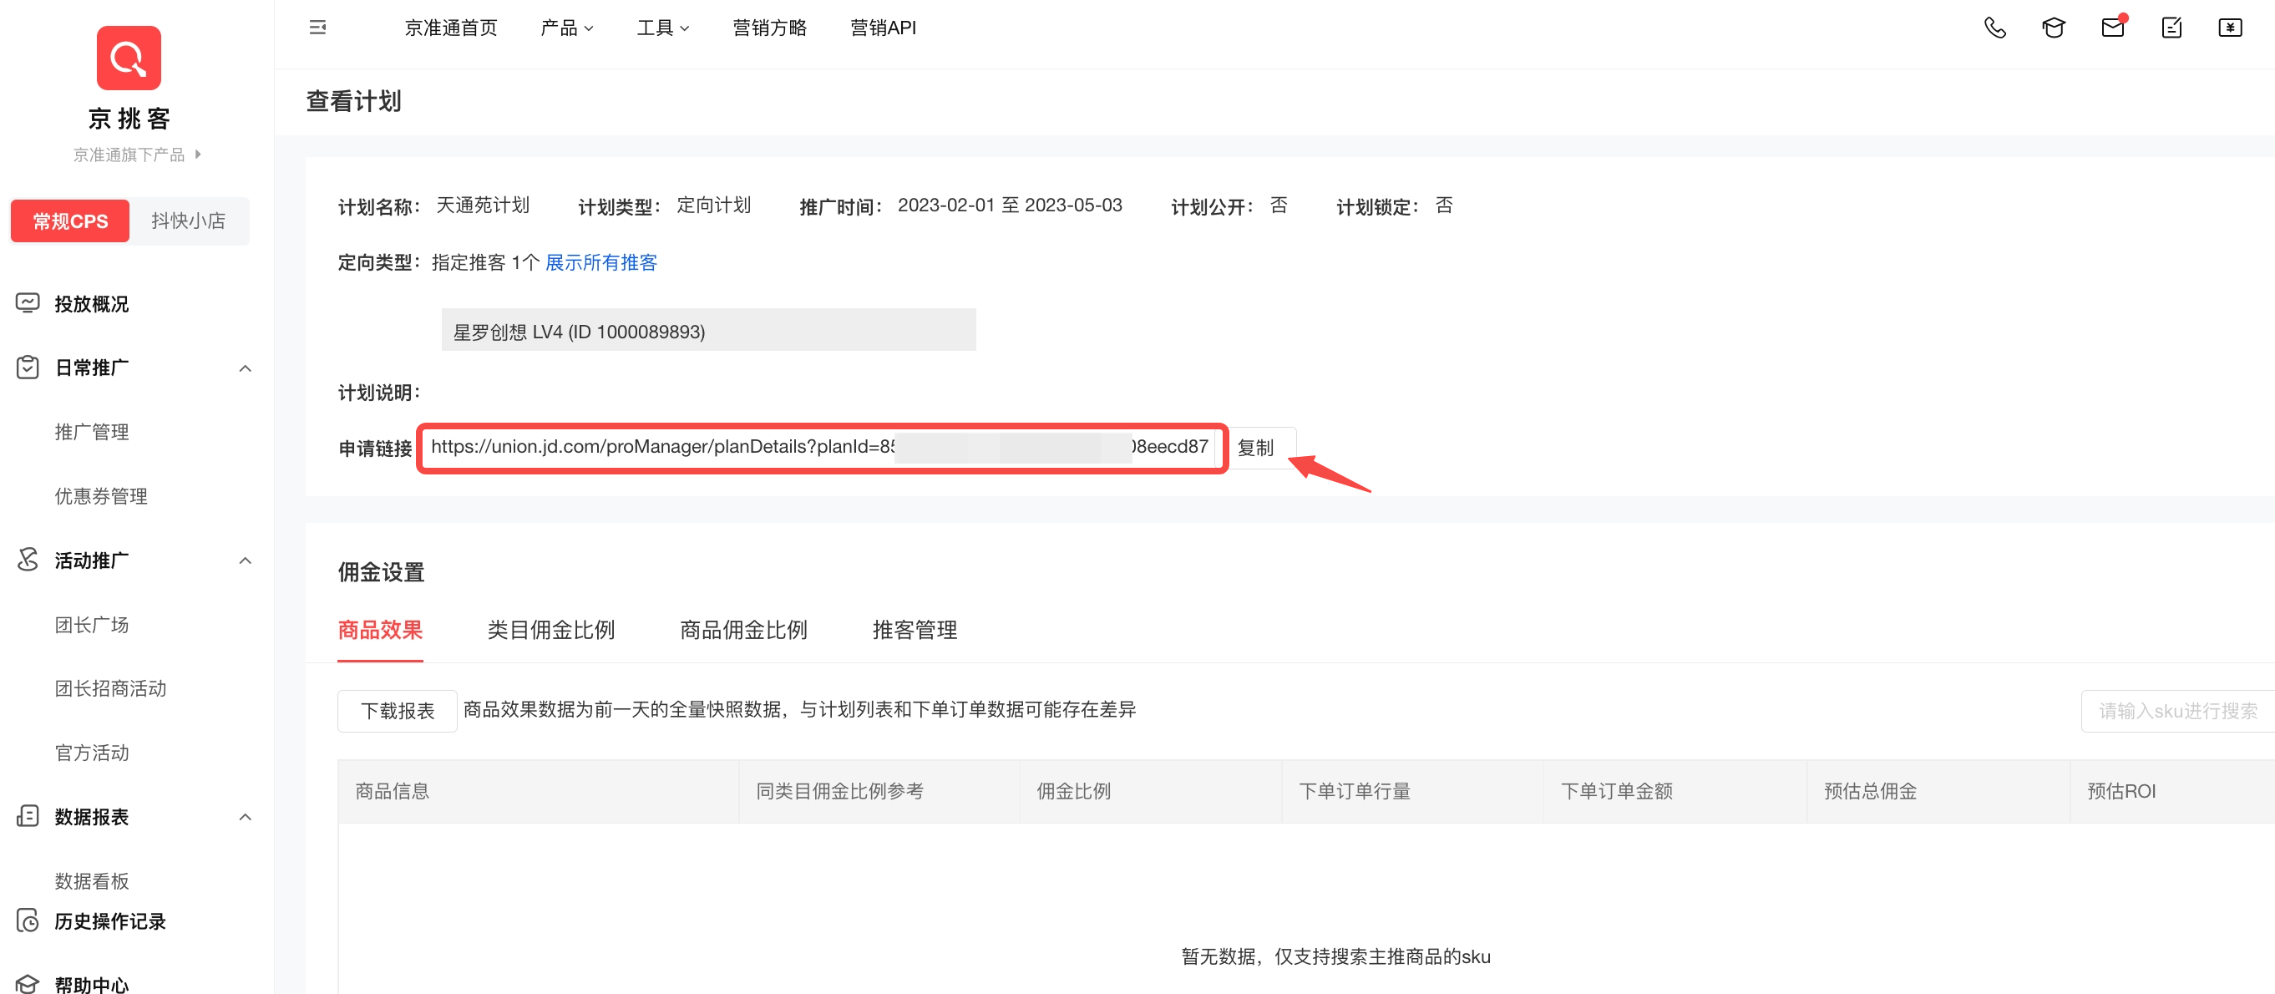2275x994 pixels.
Task: Open 历史操作记录 in sidebar
Action: (109, 921)
